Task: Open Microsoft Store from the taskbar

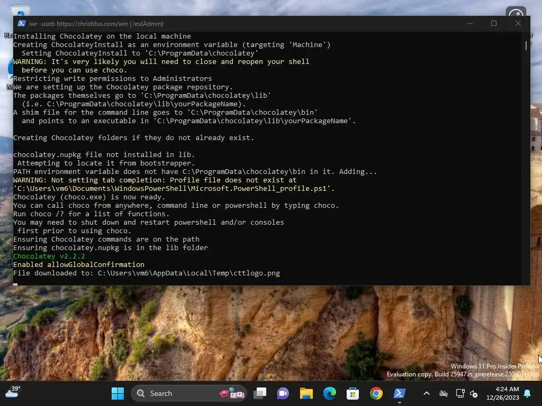Action: [353, 393]
